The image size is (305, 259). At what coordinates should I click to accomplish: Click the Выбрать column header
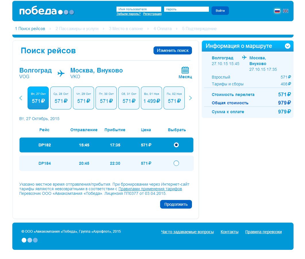[x=177, y=130]
